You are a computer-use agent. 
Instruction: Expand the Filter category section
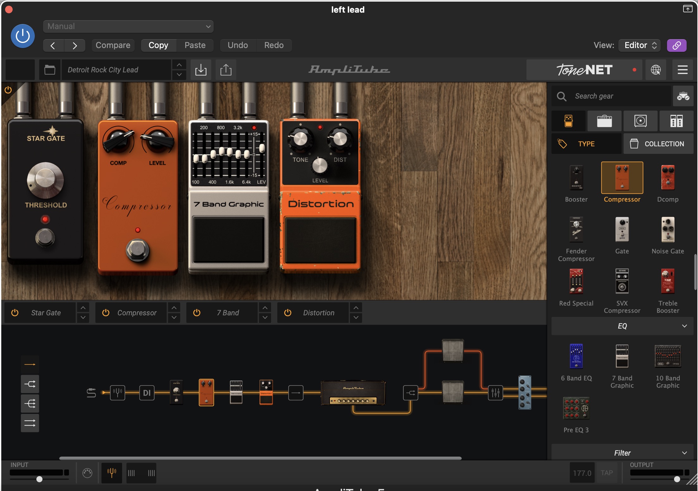pyautogui.click(x=622, y=453)
